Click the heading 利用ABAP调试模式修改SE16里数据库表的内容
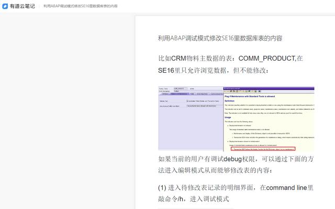The height and width of the screenshot is (209, 335). pos(220,38)
